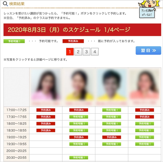Click the 翌日 next day button
Image resolution: width=163 pixels, height=162 pixels.
[x=148, y=51]
